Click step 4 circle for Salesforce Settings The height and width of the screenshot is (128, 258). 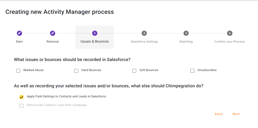(144, 33)
